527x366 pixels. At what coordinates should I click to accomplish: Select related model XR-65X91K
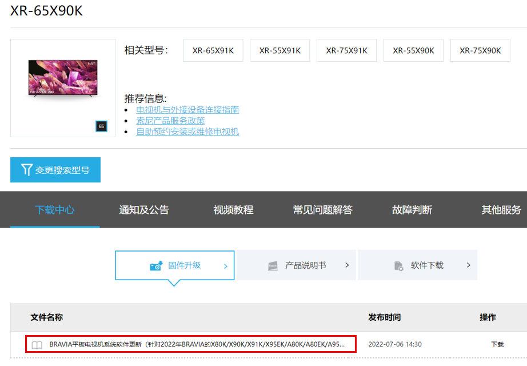[x=213, y=50]
